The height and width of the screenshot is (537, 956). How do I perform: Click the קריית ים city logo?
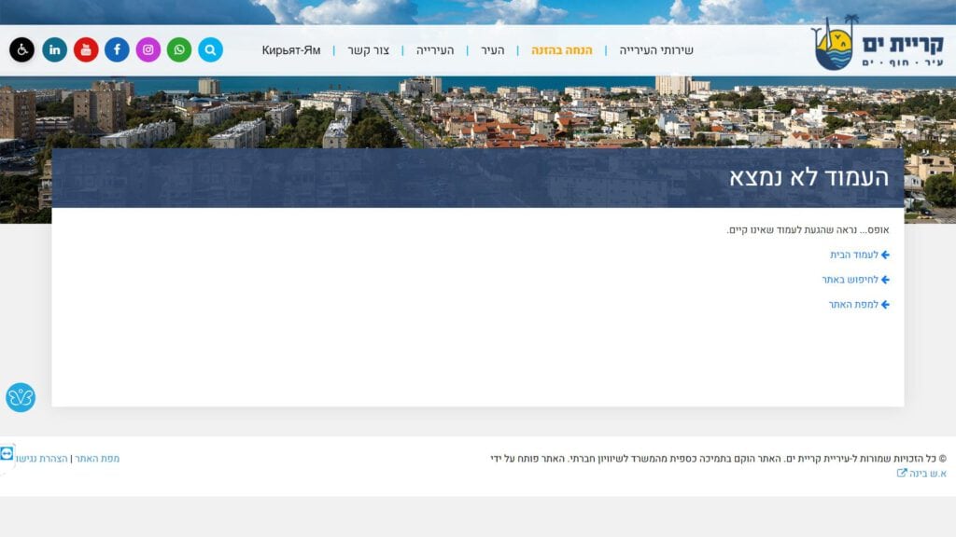point(878,44)
